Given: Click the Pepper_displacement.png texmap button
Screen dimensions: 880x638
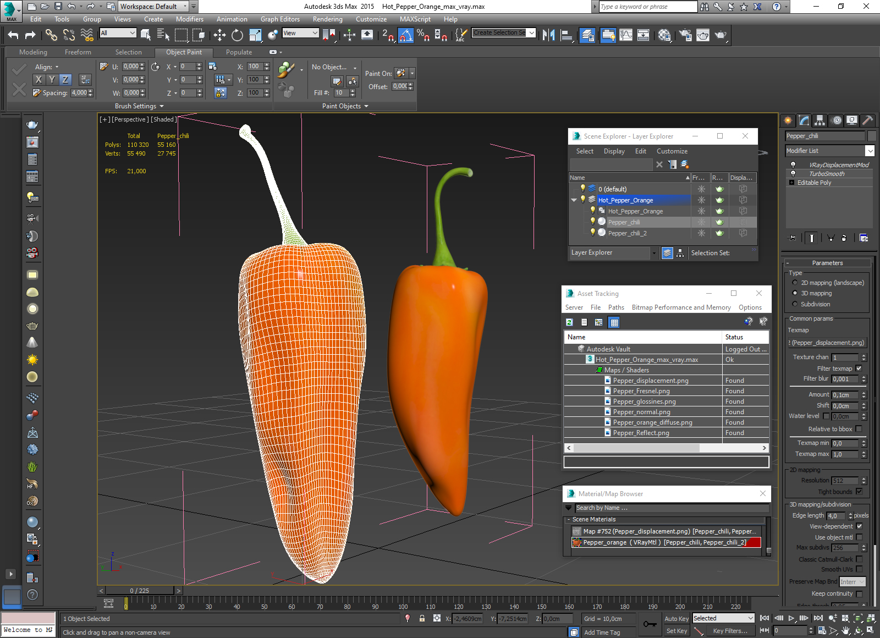Looking at the screenshot, I should [x=827, y=343].
